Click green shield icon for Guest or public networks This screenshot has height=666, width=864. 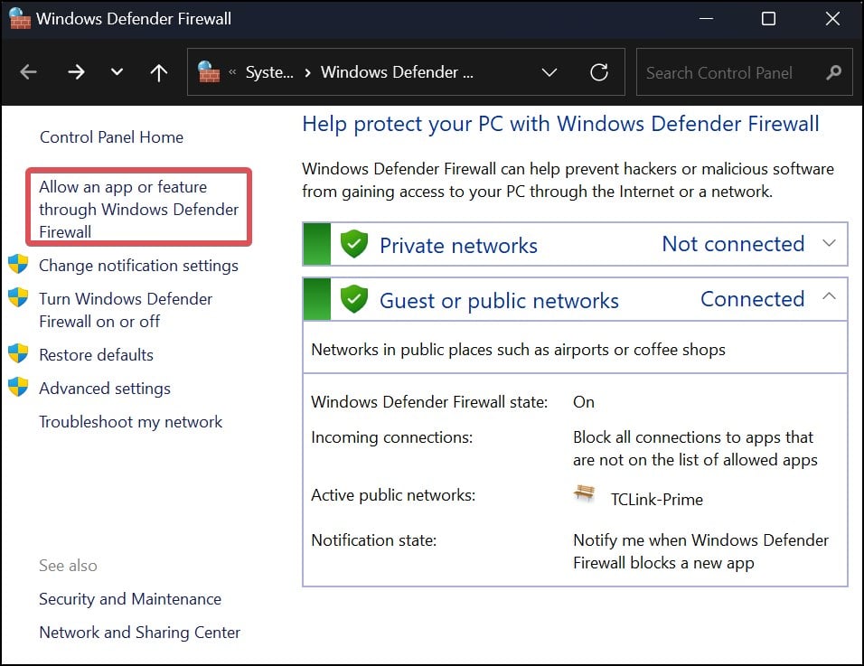[353, 299]
